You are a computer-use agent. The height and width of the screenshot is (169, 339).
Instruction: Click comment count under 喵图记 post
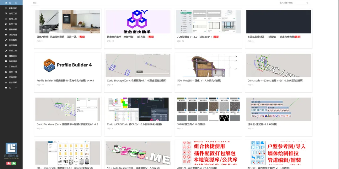(251, 41)
